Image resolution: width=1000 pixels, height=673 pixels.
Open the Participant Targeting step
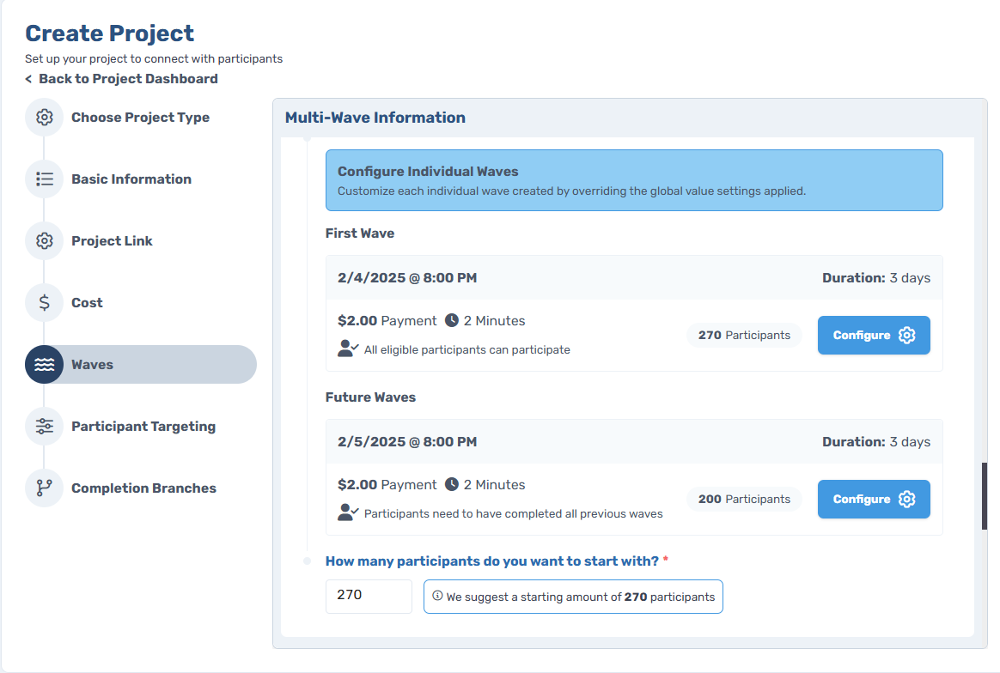tap(143, 427)
